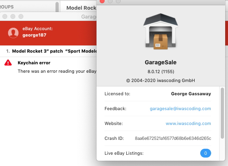Click the 'Keychain error' heading
228x166 pixels.
click(34, 63)
